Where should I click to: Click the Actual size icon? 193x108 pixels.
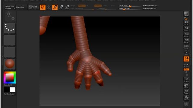coord(186,35)
